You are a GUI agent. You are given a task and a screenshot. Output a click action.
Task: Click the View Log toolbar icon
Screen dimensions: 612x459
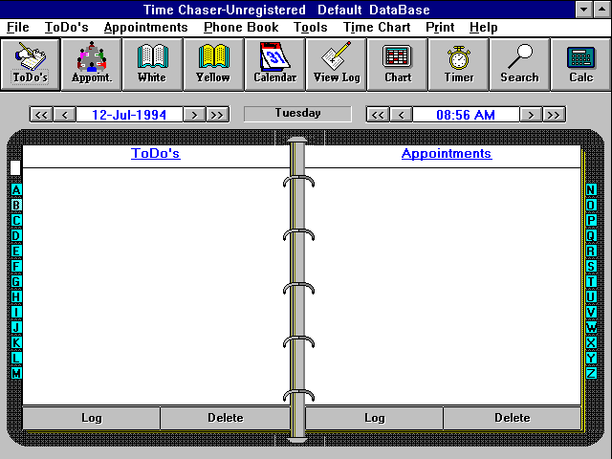point(337,65)
